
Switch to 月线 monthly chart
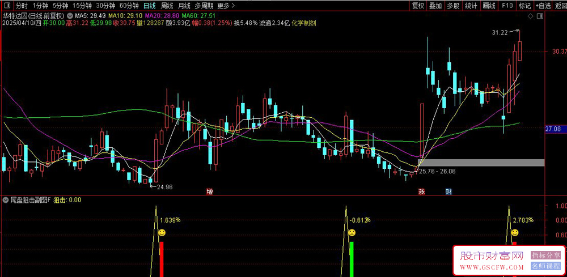tap(184, 6)
